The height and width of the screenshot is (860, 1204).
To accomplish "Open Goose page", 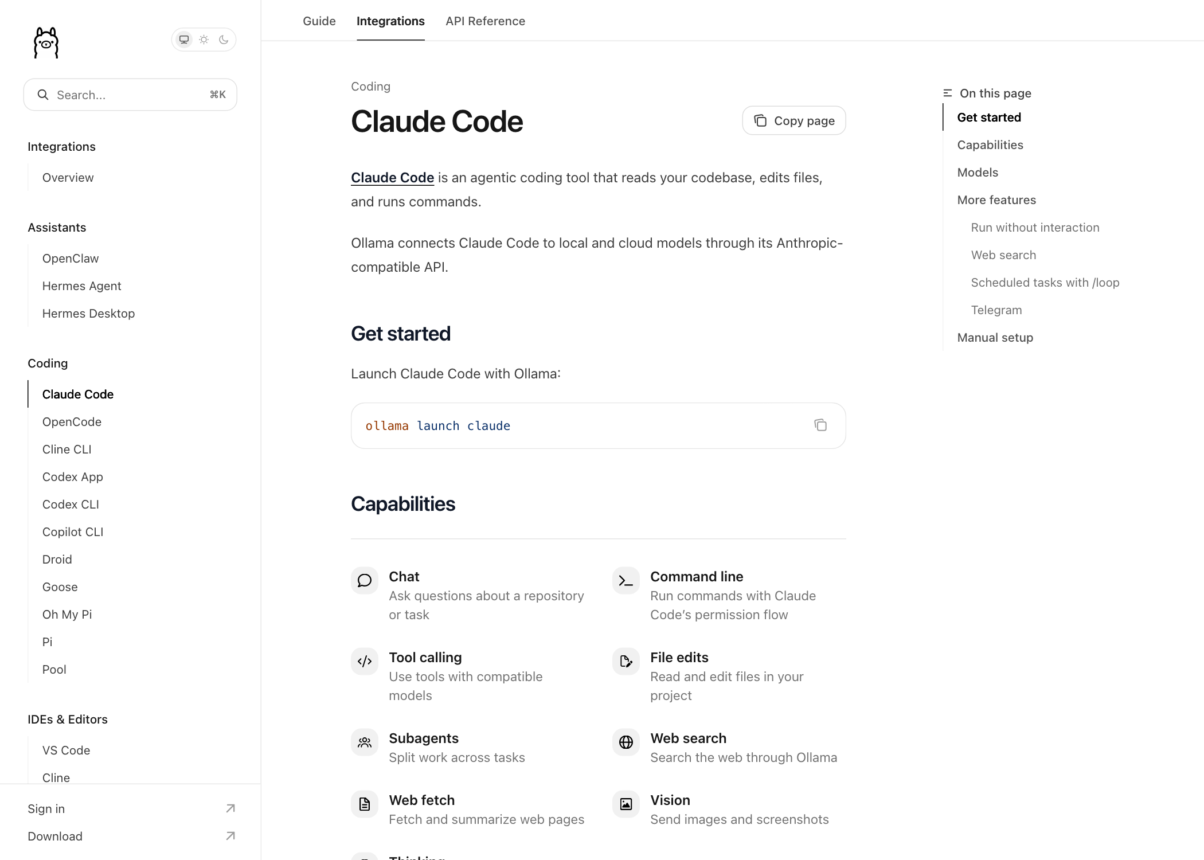I will pyautogui.click(x=60, y=587).
